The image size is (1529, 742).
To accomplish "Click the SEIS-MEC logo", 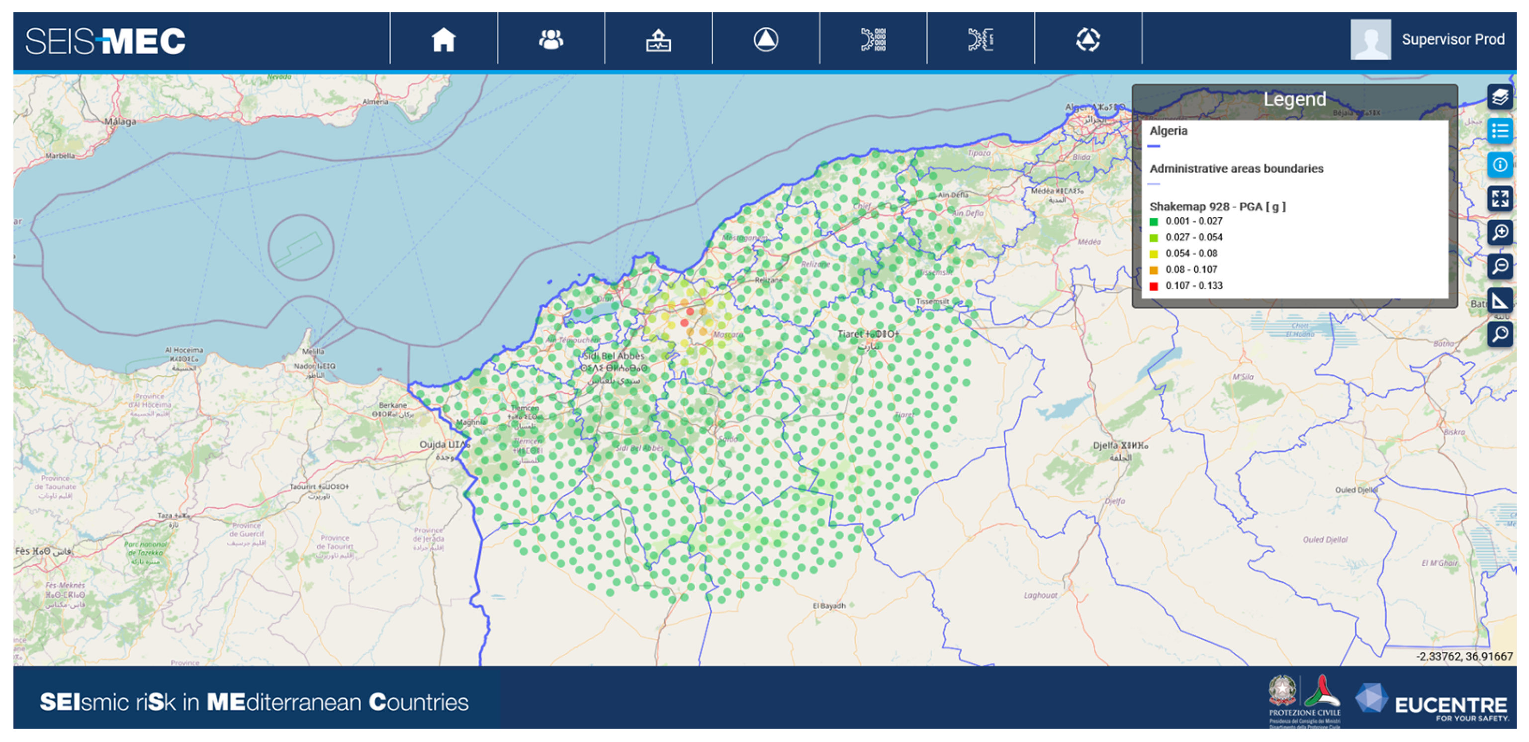I will click(x=105, y=41).
